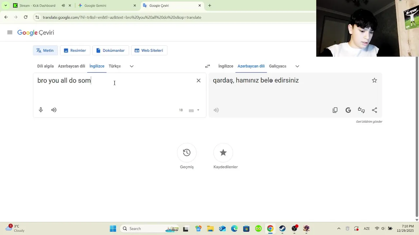Open the Google Translate main menu hamburger
Screen dimensions: 419x235
pos(10,33)
